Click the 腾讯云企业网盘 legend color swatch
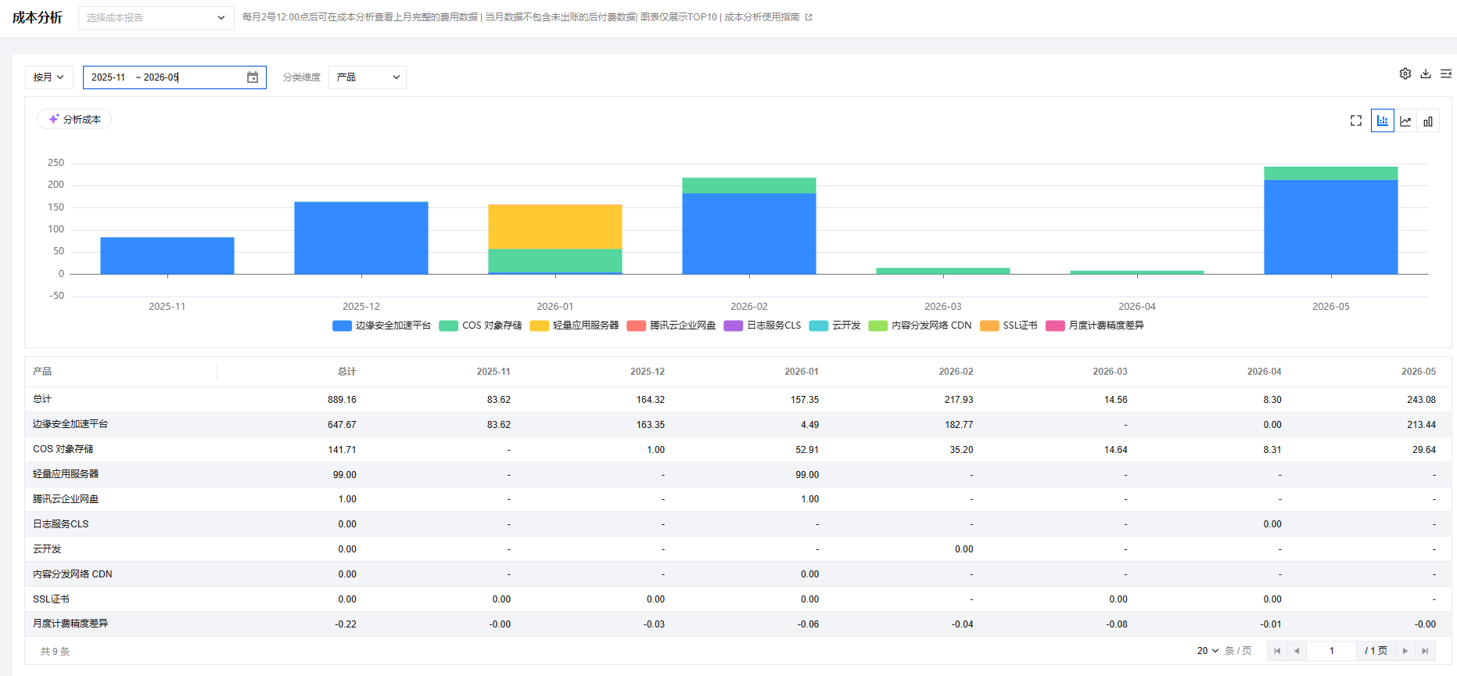 [x=636, y=325]
